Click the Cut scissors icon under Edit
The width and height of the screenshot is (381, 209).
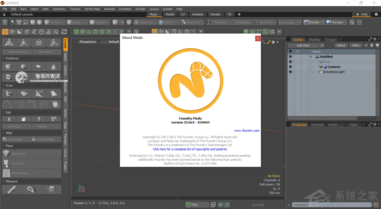pyautogui.click(x=9, y=119)
